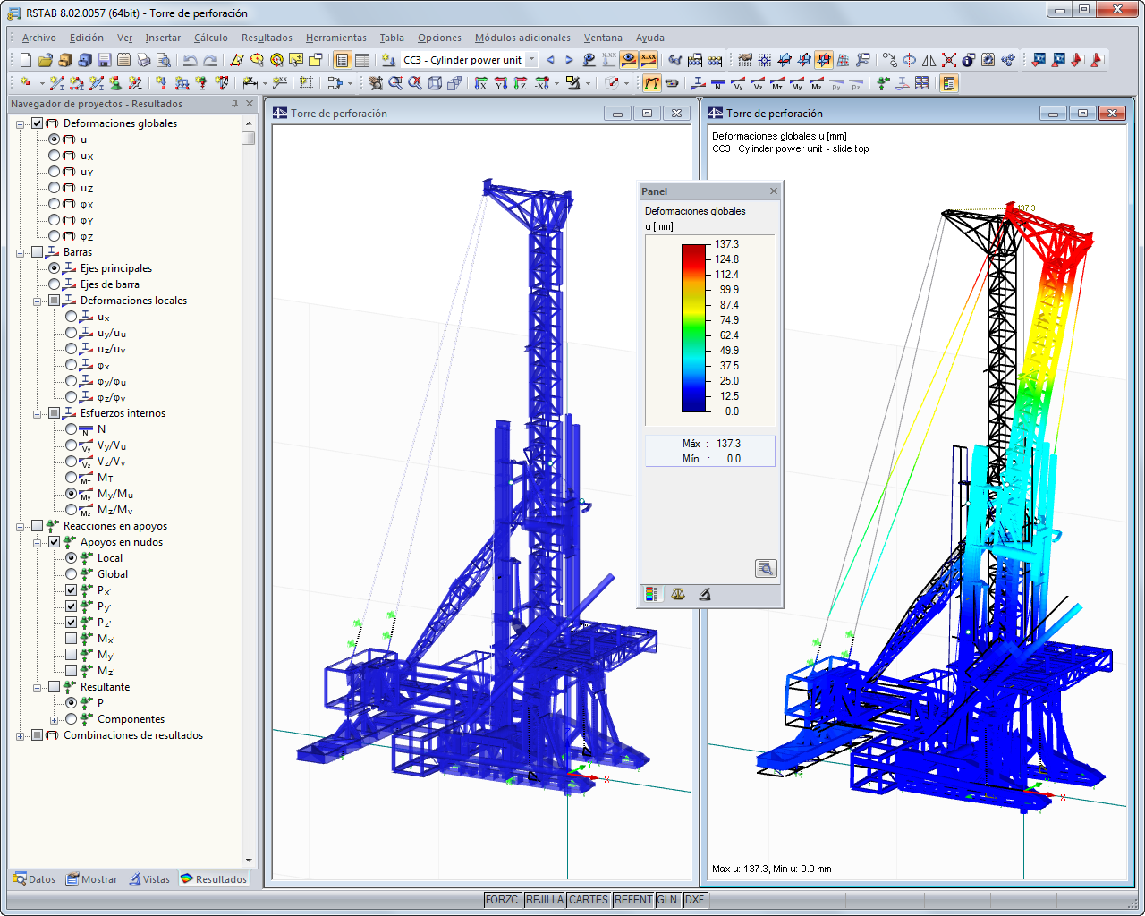Click the My moment diagram toolbar icon
The height and width of the screenshot is (916, 1145).
tap(796, 83)
